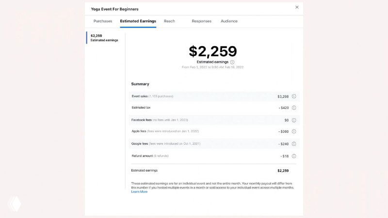Click info icon next to Event sales amount
Viewport: 388px width, 218px height.
[x=294, y=96]
